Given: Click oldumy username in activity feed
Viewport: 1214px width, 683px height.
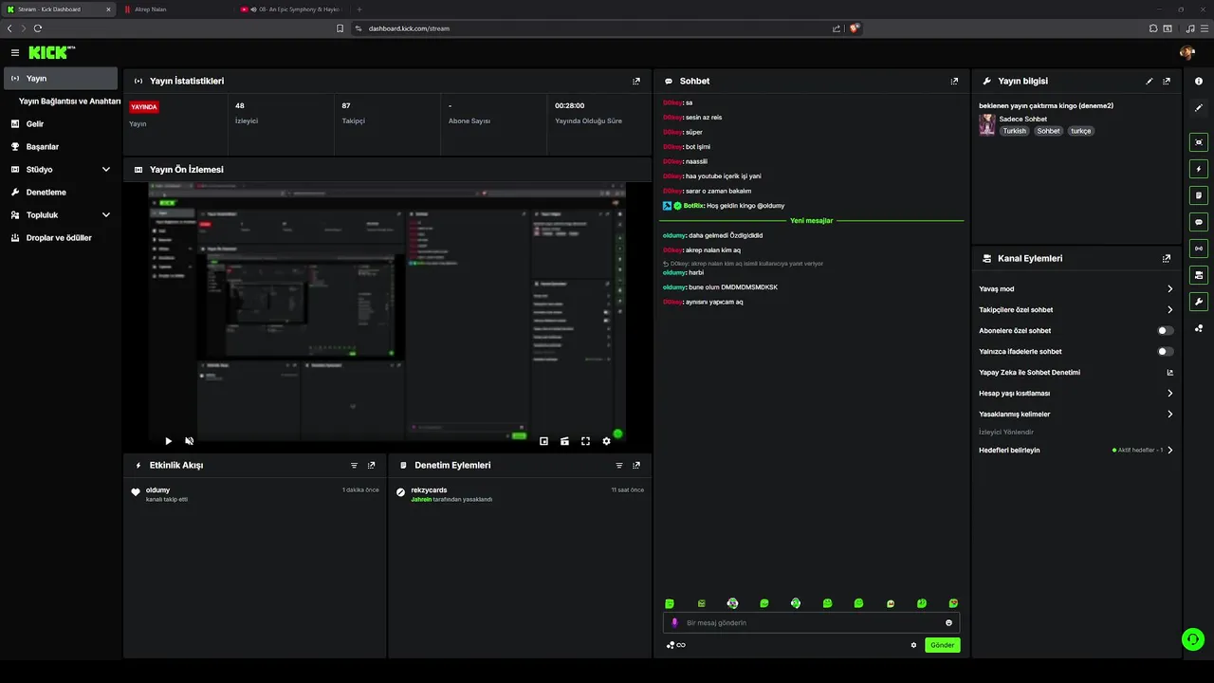Looking at the screenshot, I should coord(157,490).
